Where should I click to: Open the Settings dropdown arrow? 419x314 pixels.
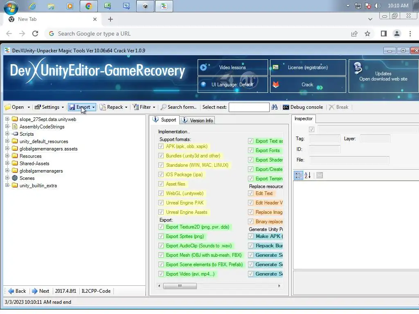click(x=63, y=108)
